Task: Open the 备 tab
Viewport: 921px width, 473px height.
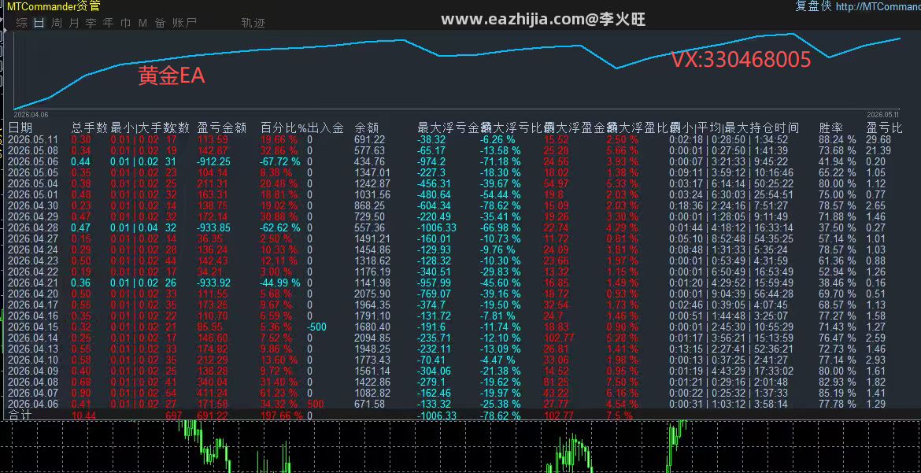Action: point(161,23)
